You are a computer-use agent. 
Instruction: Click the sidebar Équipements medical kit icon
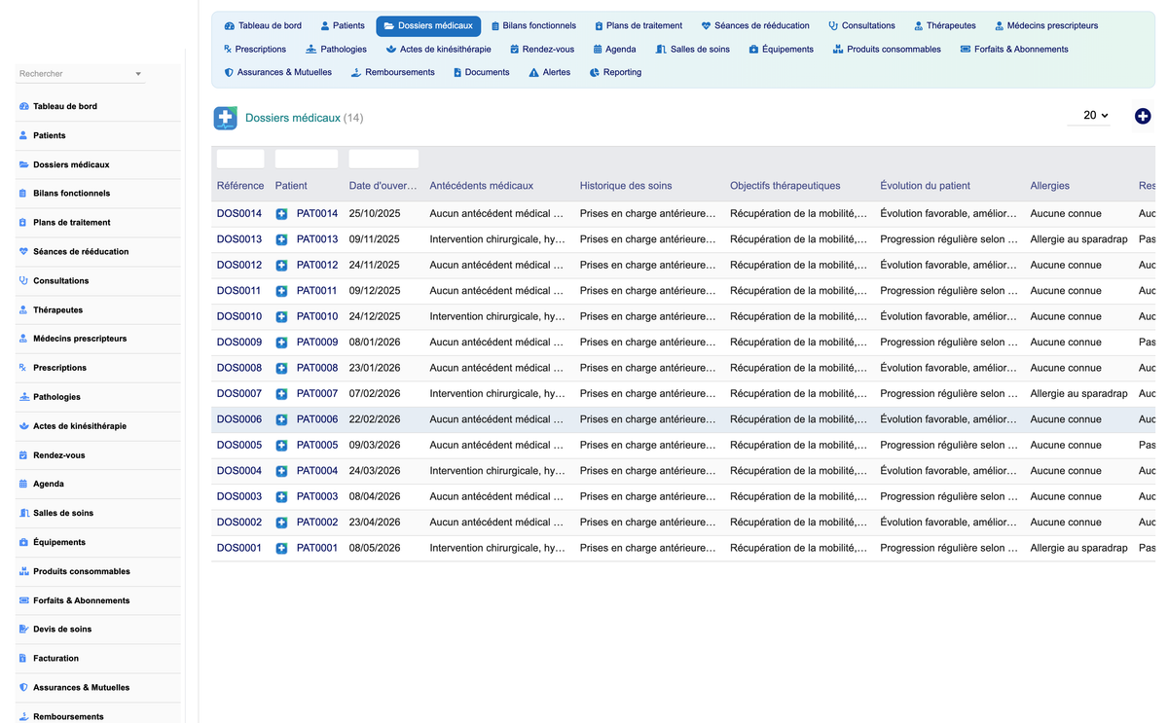point(23,542)
